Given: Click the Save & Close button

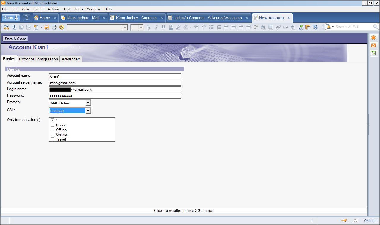Looking at the screenshot, I should point(15,39).
